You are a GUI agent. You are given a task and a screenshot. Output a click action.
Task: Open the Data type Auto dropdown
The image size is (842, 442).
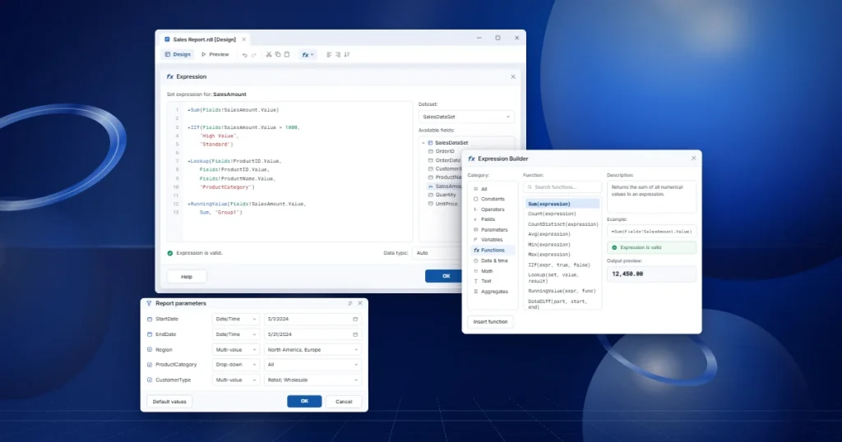[x=437, y=253]
